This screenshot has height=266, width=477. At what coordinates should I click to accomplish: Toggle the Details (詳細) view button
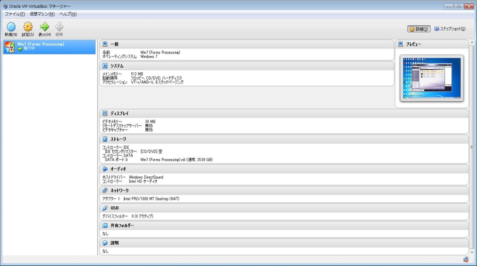pyautogui.click(x=419, y=29)
